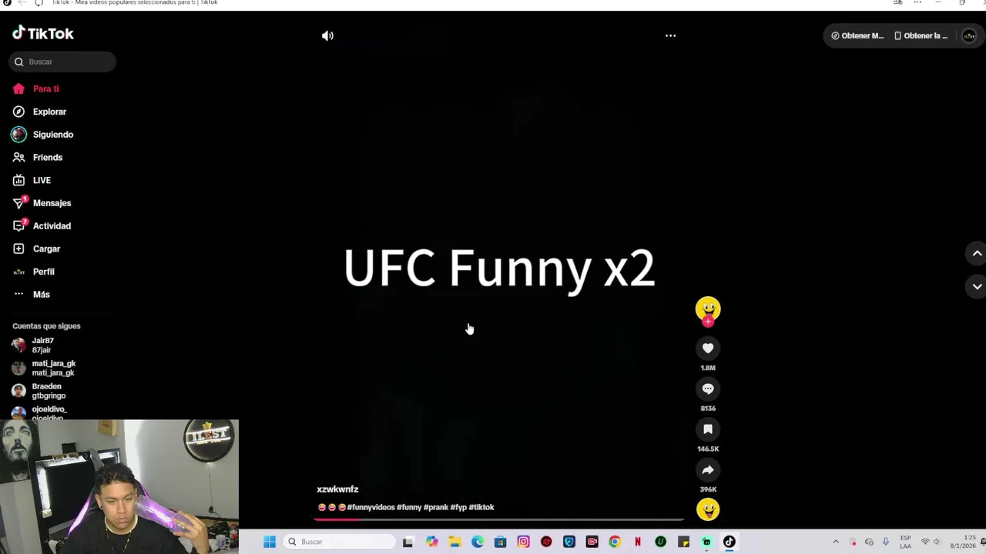The height and width of the screenshot is (554, 986).
Task: Click Obtener M... button
Action: point(857,35)
